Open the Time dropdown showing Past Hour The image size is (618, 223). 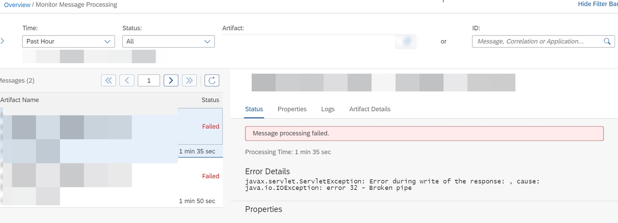point(68,41)
